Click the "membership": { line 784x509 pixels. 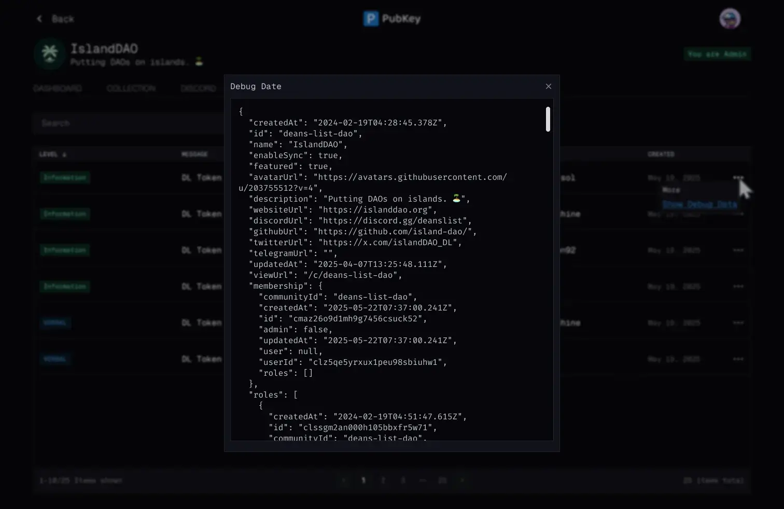tap(286, 286)
